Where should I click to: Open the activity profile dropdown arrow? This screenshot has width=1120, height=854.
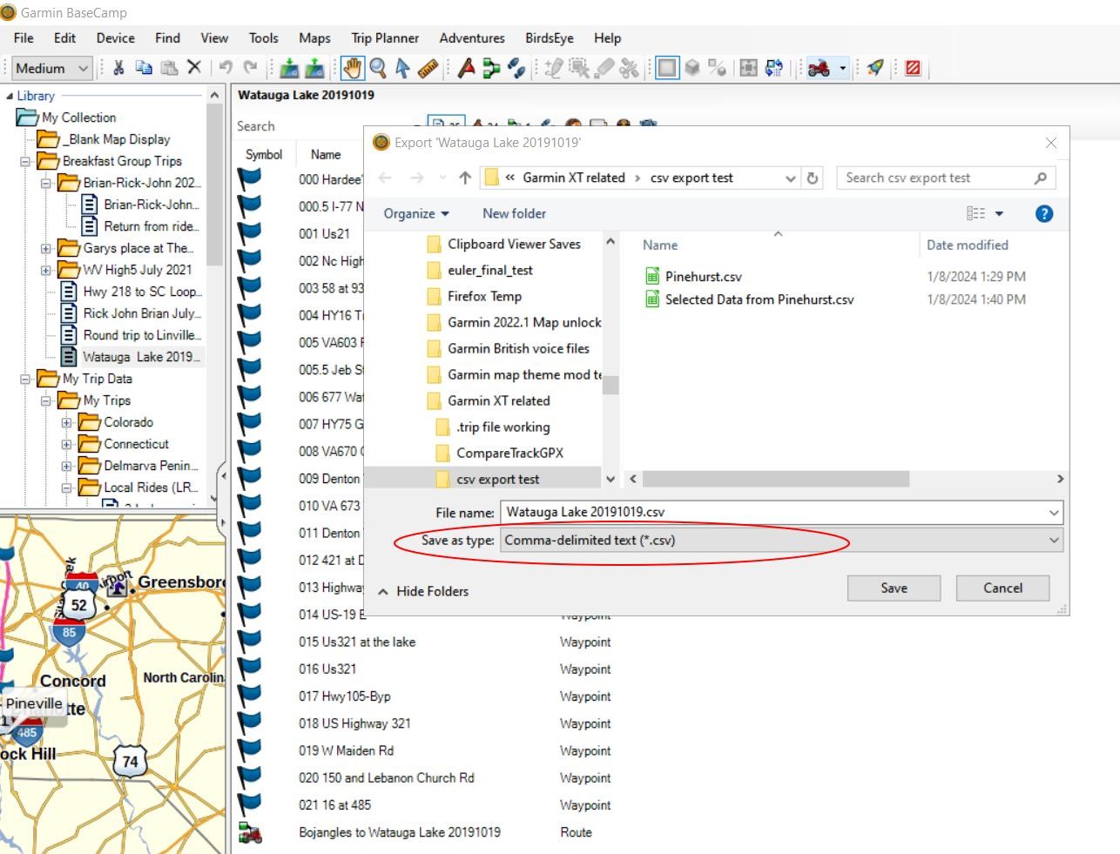point(842,68)
